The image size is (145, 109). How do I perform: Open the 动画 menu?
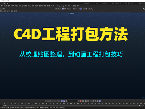[33, 6]
